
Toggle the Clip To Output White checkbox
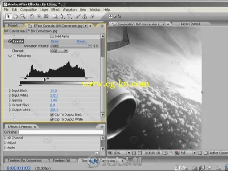[x=52, y=119]
